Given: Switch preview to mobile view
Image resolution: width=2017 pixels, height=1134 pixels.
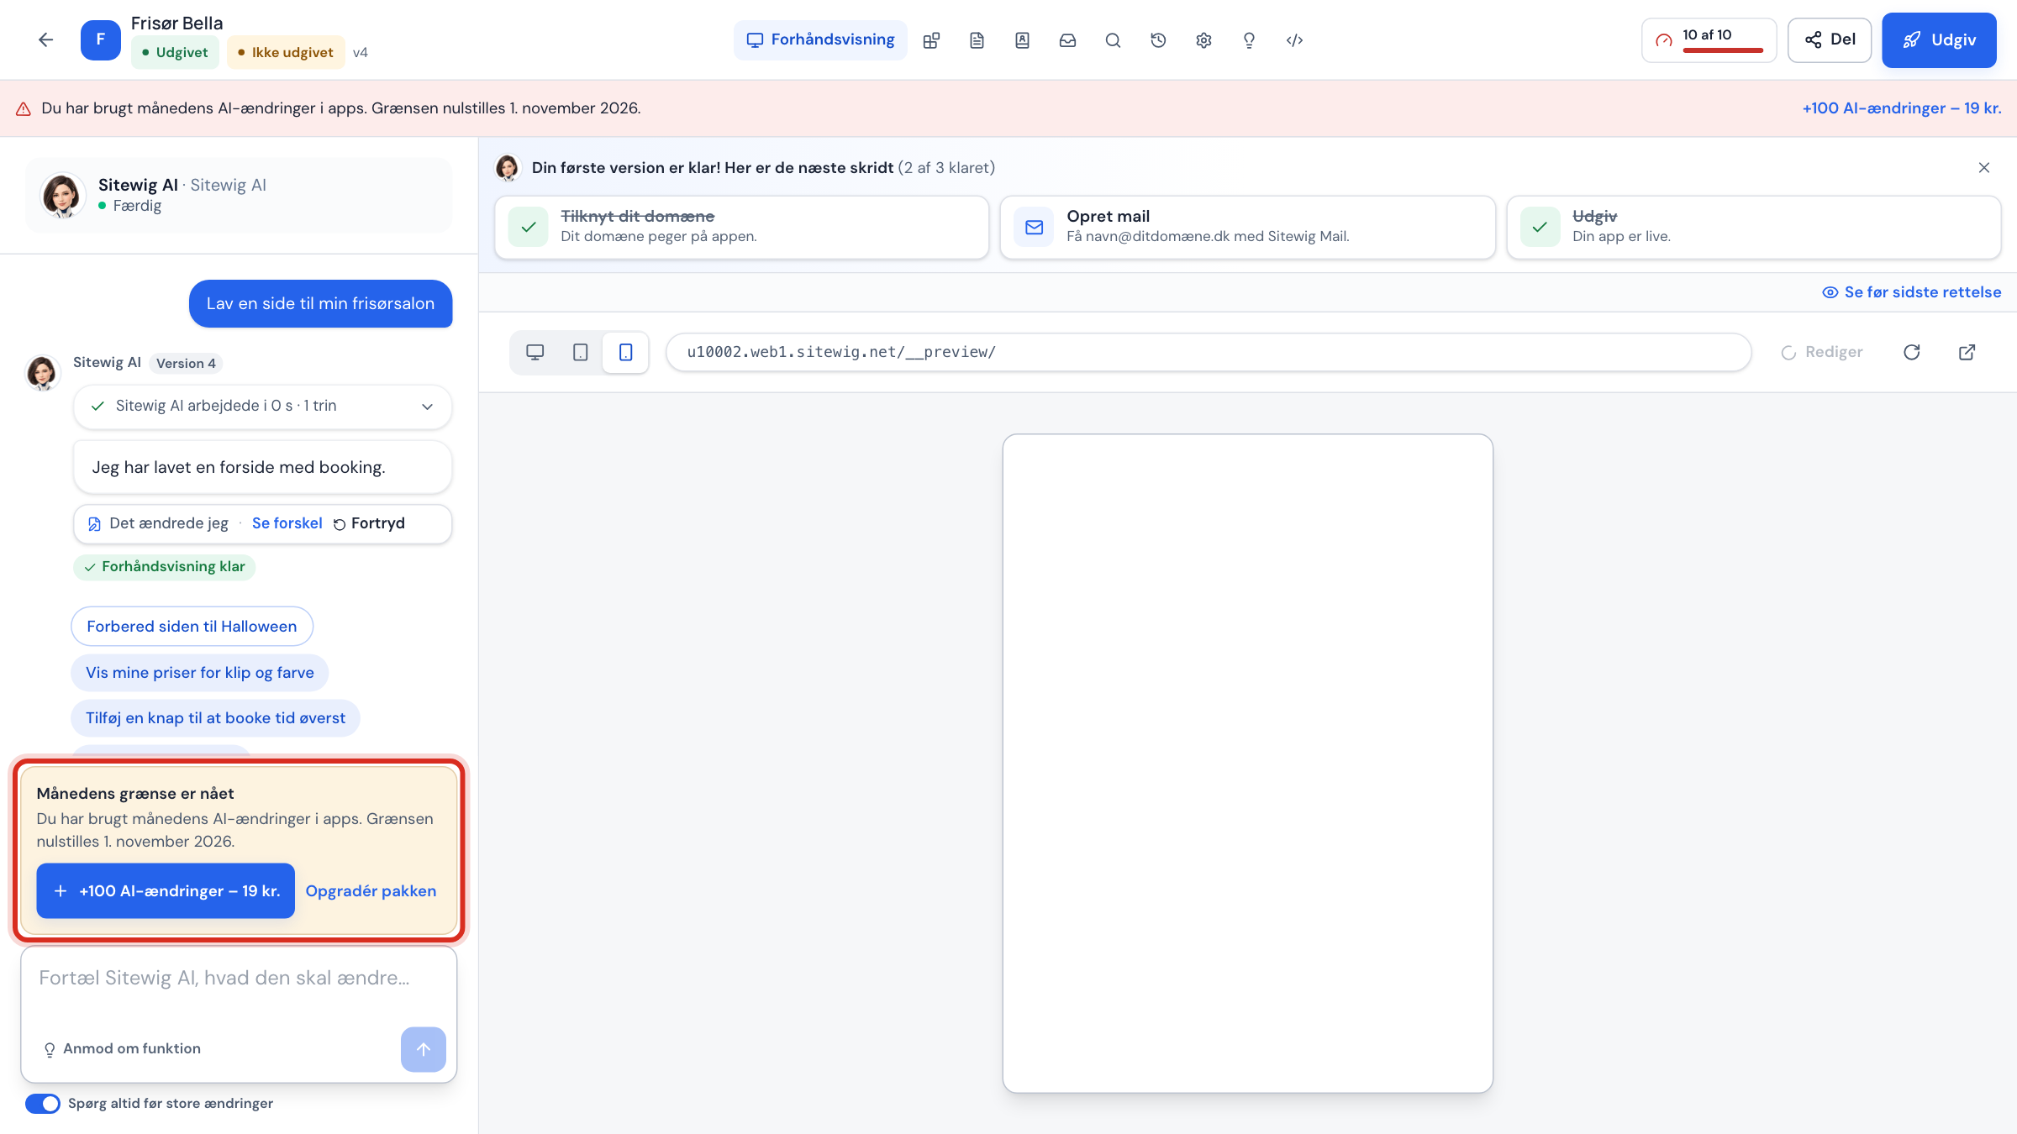Looking at the screenshot, I should pyautogui.click(x=625, y=352).
